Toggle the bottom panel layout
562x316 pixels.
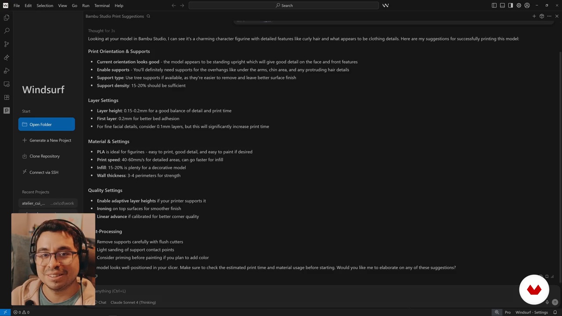[x=502, y=6]
